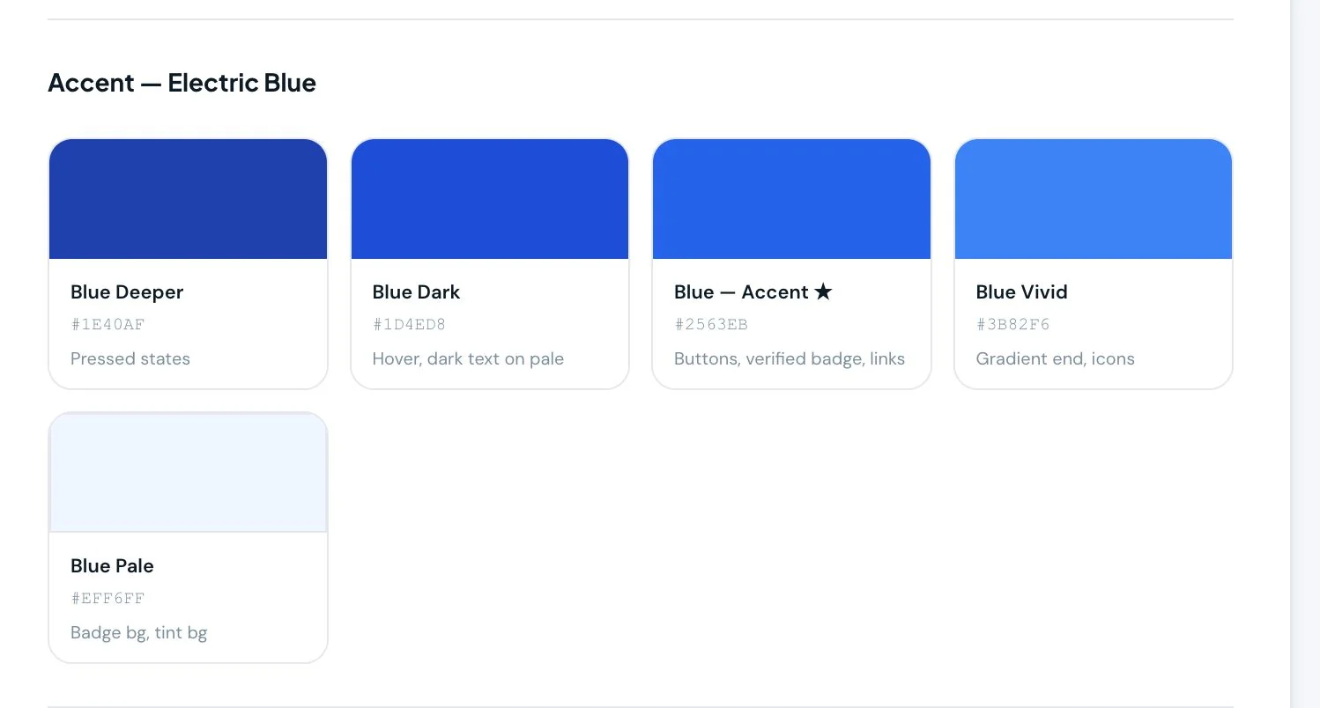Click the hex code #1D4ED8

(409, 325)
